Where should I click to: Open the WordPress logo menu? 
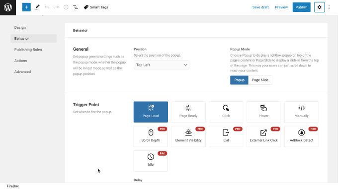[x=8, y=7]
